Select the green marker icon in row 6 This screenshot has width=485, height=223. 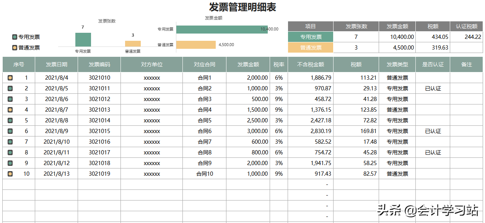[10, 131]
